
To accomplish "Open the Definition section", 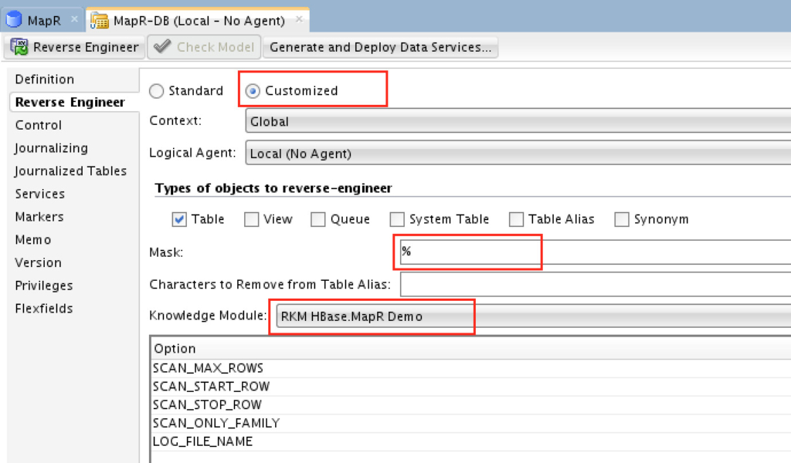I will [44, 79].
